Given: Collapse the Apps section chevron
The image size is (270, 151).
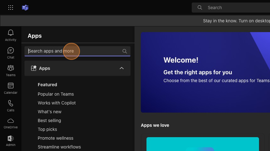Looking at the screenshot, I should pyautogui.click(x=121, y=68).
